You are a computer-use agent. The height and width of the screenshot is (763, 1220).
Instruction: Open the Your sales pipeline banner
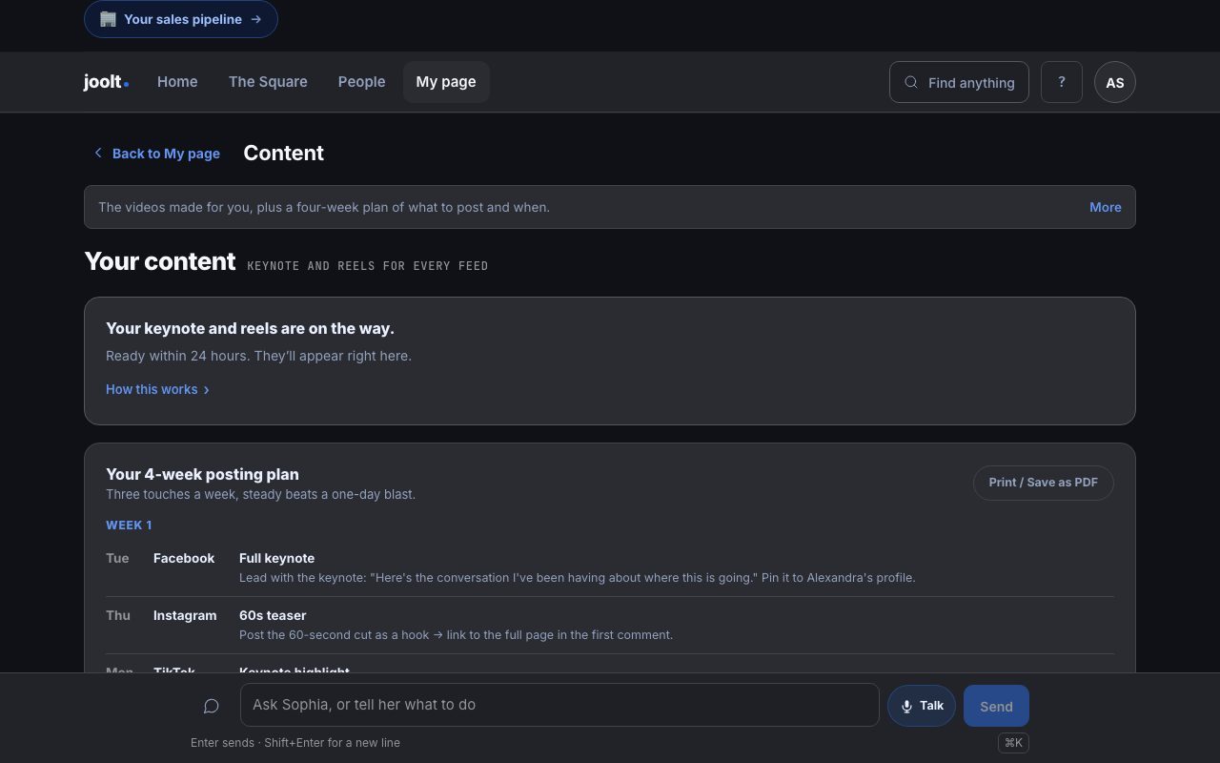181,19
